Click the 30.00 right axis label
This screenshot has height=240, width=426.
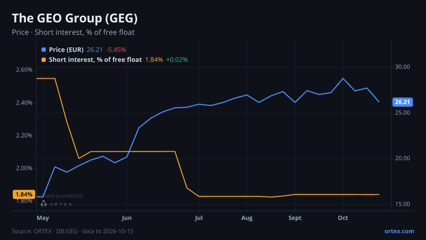click(403, 67)
